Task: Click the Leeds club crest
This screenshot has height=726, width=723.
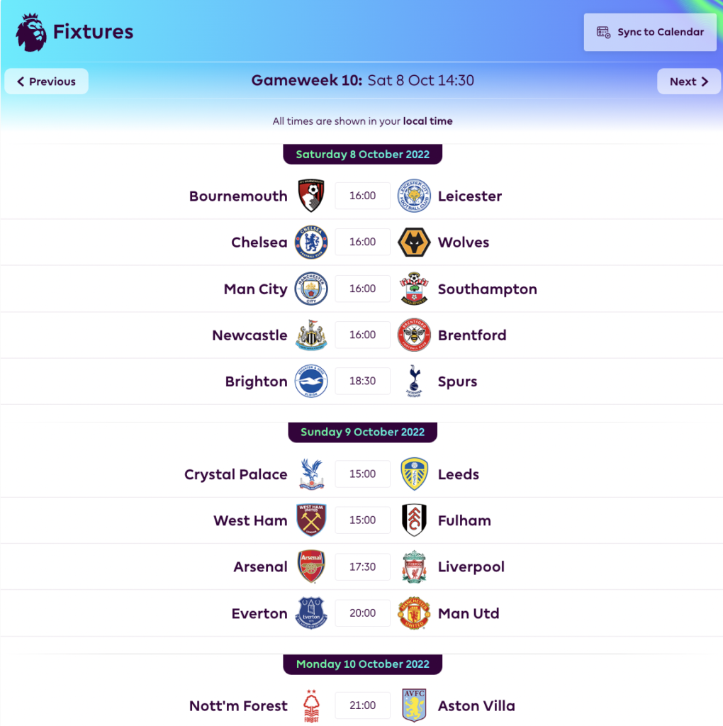Action: point(414,474)
